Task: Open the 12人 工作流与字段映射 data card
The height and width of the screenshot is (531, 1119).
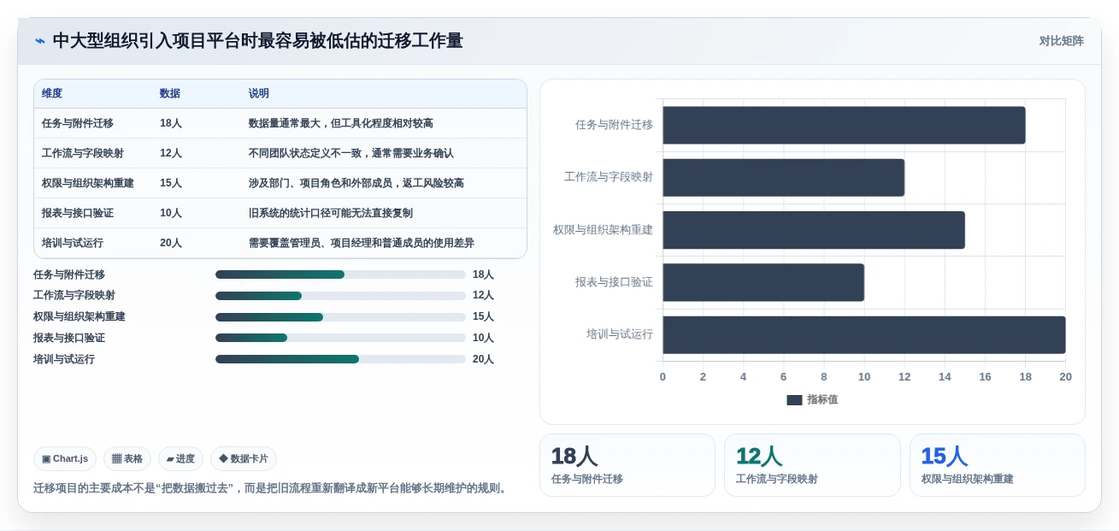Action: (812, 465)
